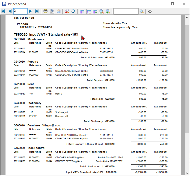Screen dimensions: 190x176
Task: Click the Show details: Yes text
Action: (x=115, y=23)
